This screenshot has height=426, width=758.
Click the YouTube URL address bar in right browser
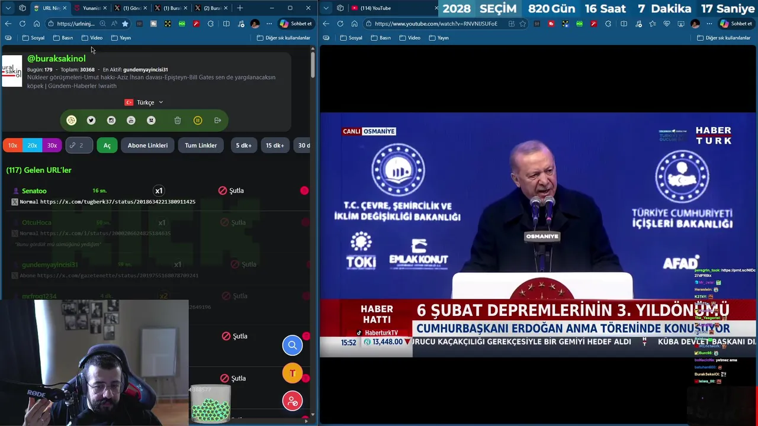tap(444, 24)
